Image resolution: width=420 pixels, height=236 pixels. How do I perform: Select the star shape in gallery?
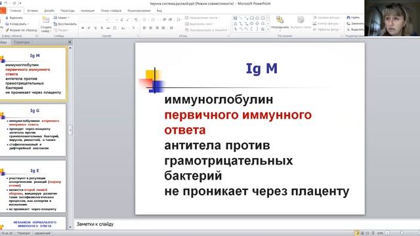[x=262, y=29]
